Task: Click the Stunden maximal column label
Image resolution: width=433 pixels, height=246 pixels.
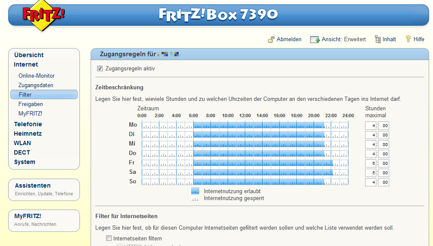Action: pyautogui.click(x=375, y=112)
